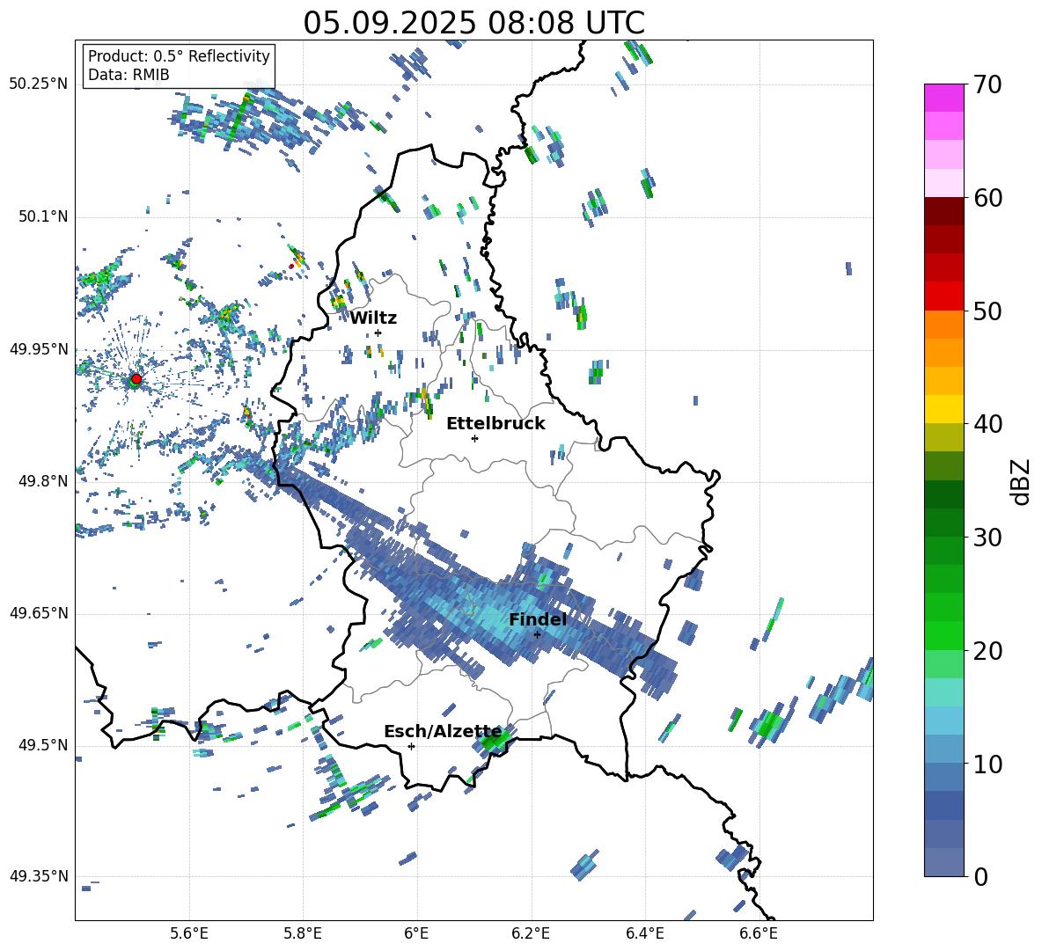Click the latitude label '49.8°N'
Viewport: 1042px width, 951px height.
click(x=42, y=481)
